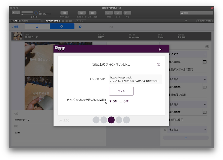Click the tape photo image
The width and height of the screenshot is (223, 160).
[39, 76]
